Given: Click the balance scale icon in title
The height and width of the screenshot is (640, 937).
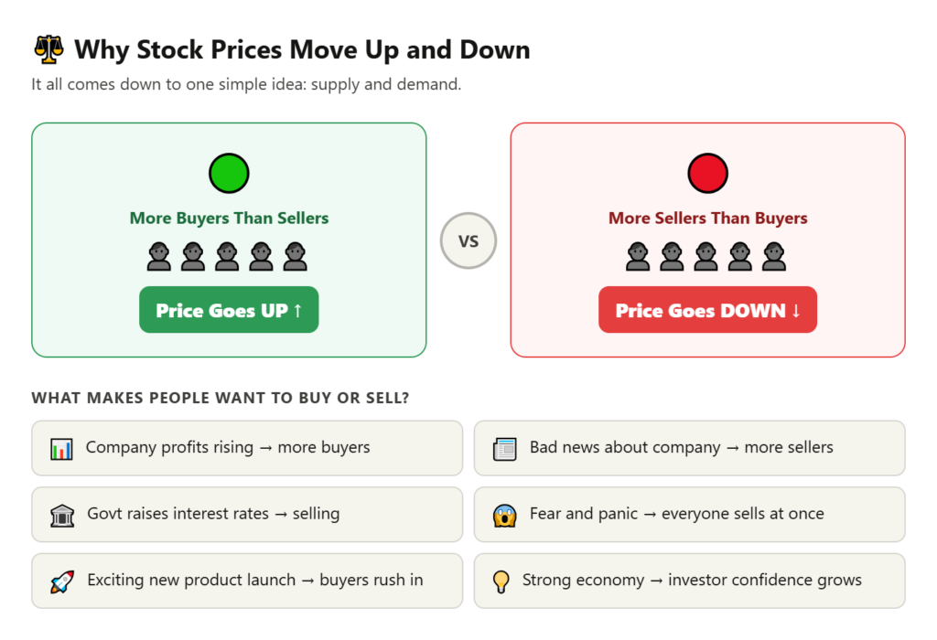Looking at the screenshot, I should (x=48, y=48).
